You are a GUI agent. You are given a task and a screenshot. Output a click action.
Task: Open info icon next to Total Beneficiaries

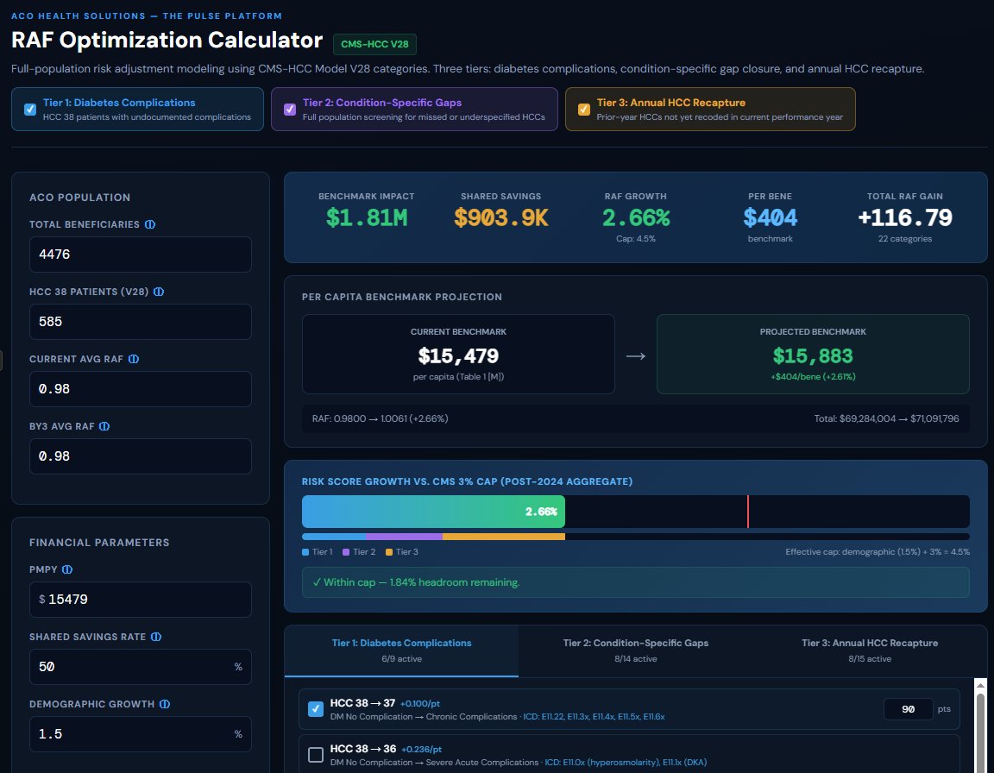click(x=150, y=224)
